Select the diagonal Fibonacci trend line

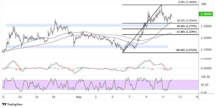[x=142, y=29]
